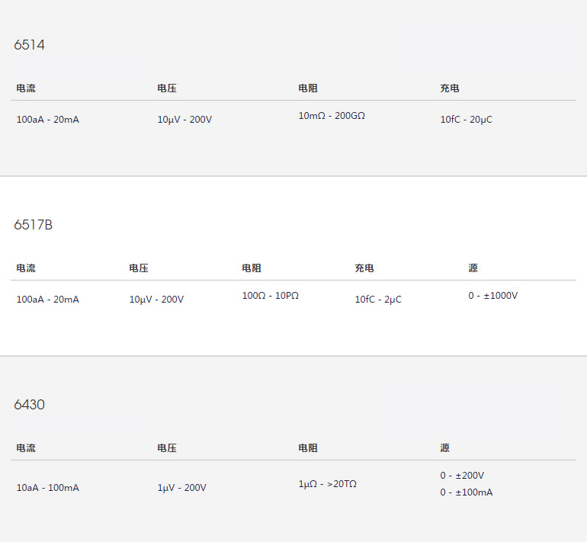Click the 源 header in the 6517B table

pyautogui.click(x=473, y=268)
